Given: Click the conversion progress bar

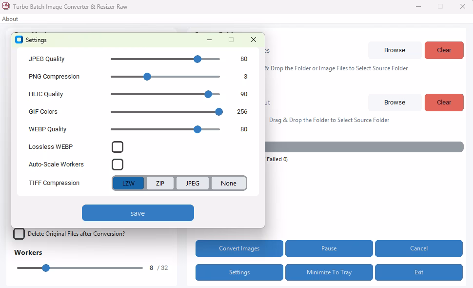Looking at the screenshot, I should point(364,147).
